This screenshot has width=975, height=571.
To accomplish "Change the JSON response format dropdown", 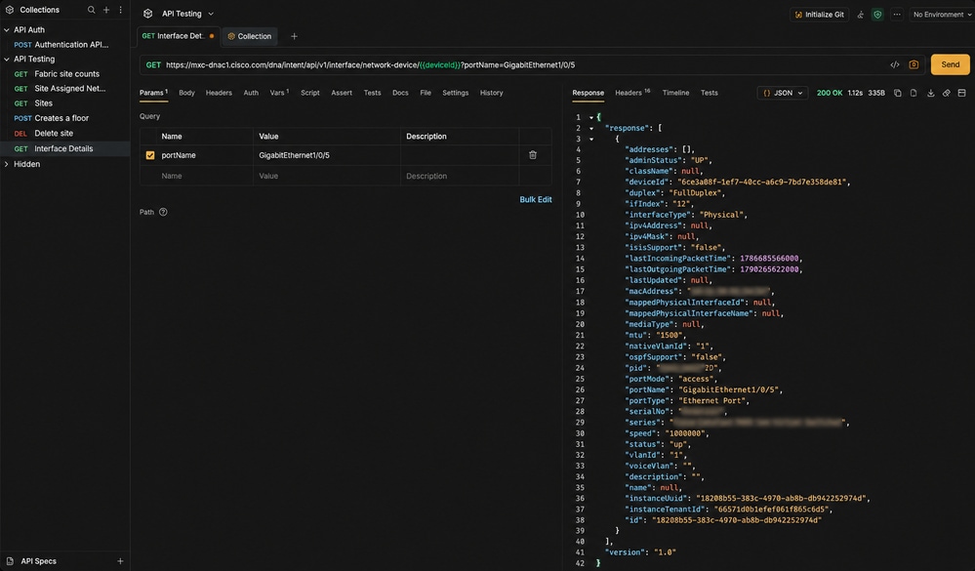I will click(782, 93).
